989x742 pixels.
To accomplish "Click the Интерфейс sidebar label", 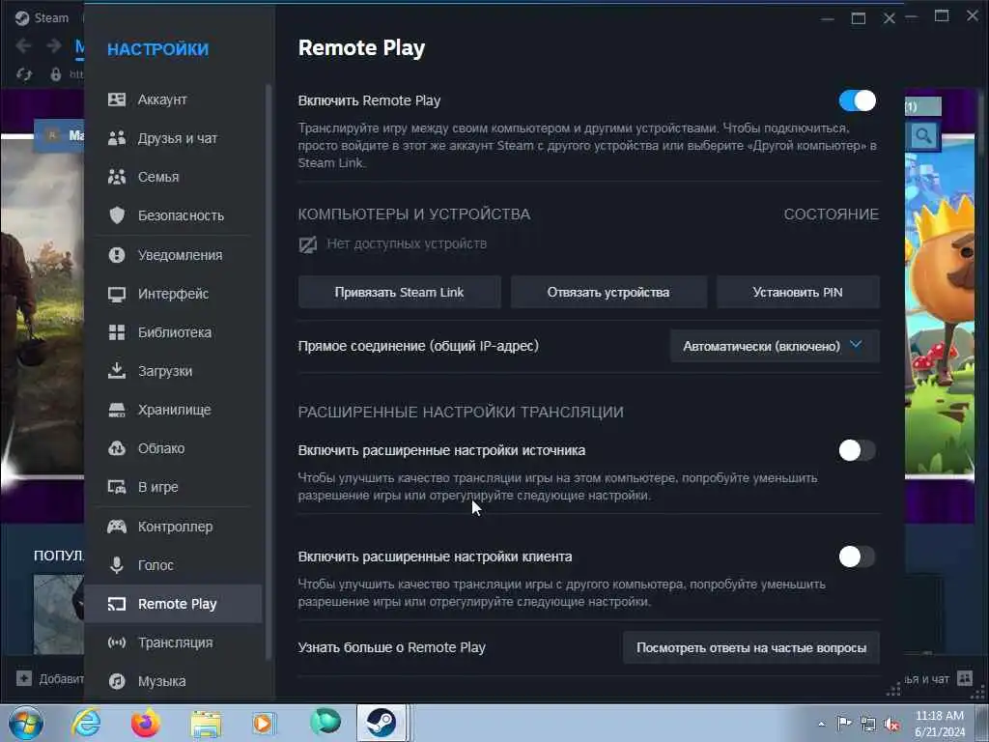I will (x=174, y=294).
